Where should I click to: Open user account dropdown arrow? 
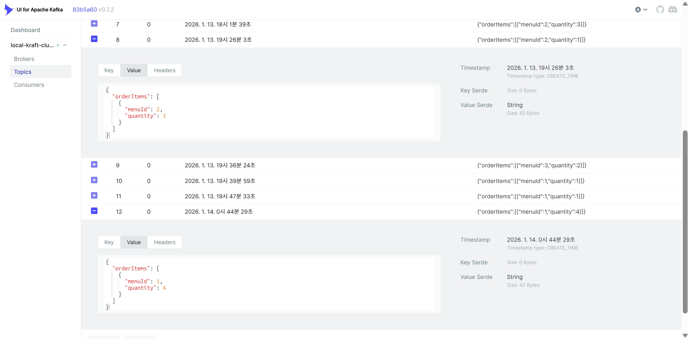click(x=645, y=10)
